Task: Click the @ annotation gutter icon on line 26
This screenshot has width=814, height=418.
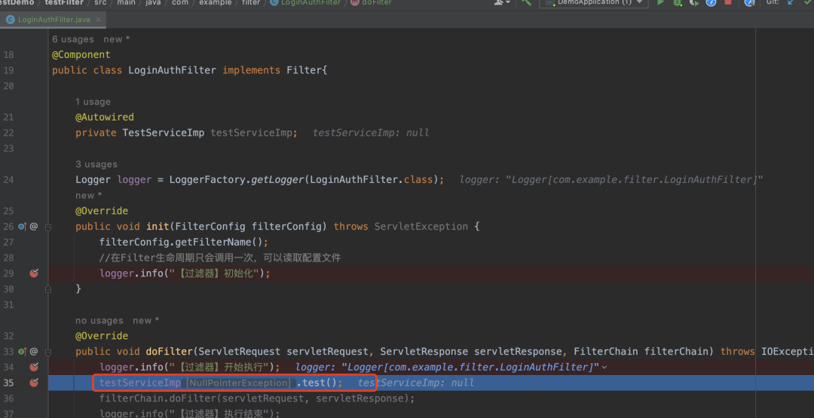Action: (x=34, y=227)
